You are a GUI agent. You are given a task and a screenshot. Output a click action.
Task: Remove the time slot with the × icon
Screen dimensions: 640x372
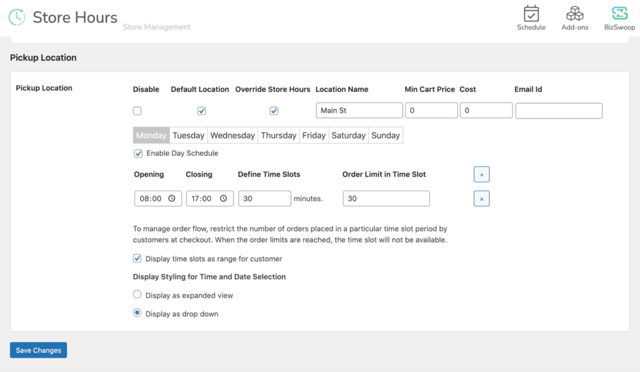click(481, 198)
